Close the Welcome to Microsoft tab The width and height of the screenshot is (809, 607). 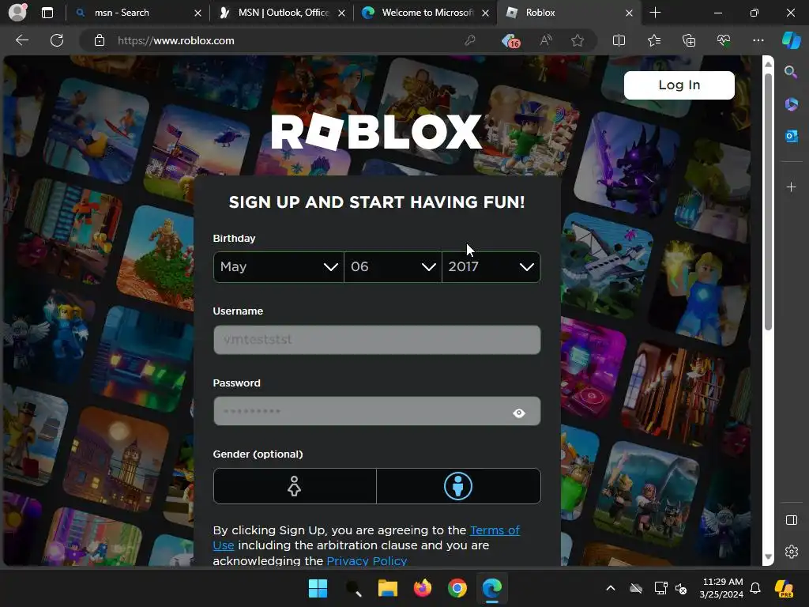[485, 13]
